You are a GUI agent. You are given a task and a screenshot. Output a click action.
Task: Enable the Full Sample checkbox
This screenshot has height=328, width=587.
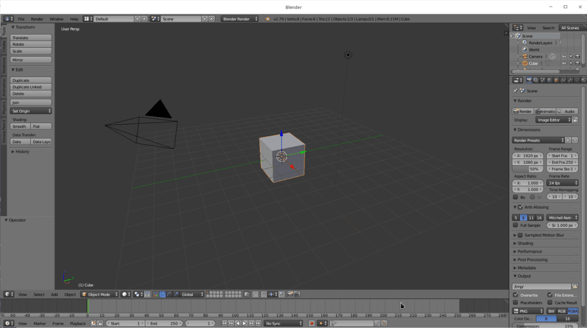516,225
